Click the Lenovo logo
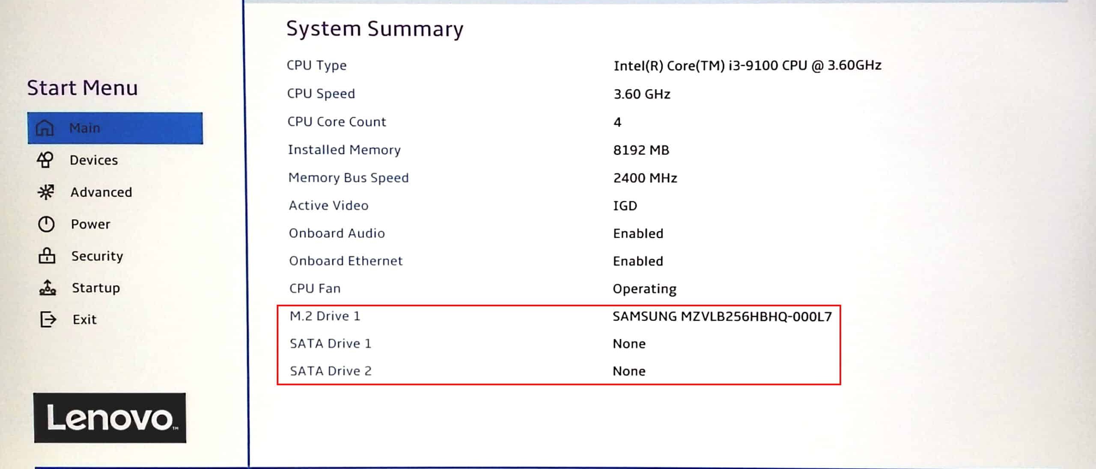 (x=110, y=418)
